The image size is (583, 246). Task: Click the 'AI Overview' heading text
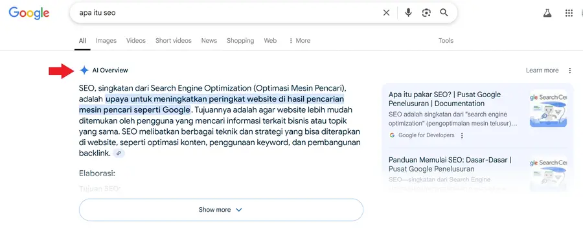coord(110,70)
